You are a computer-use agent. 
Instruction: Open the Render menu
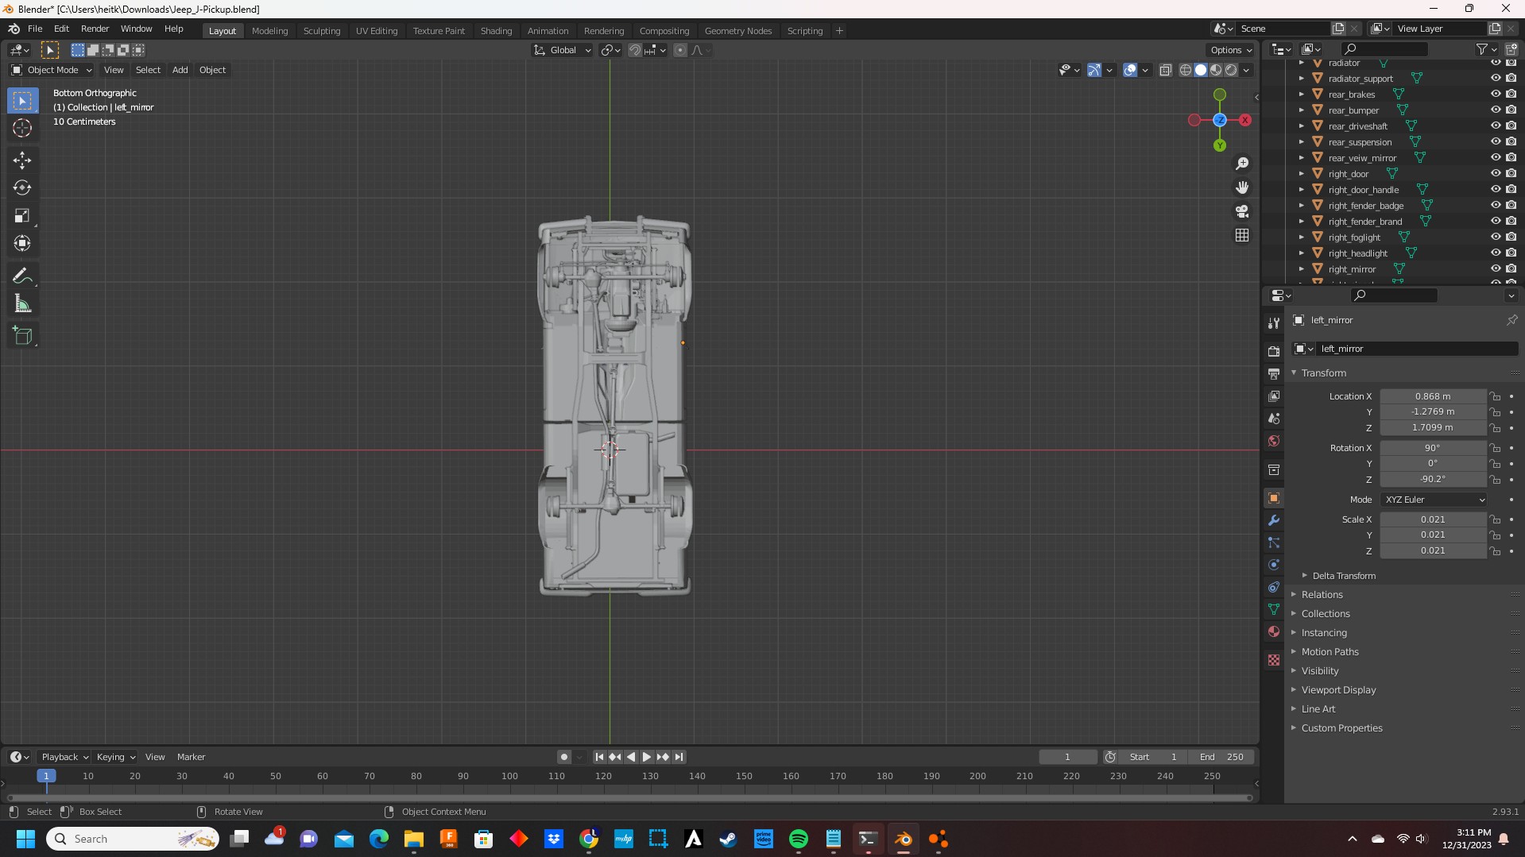coord(95,29)
